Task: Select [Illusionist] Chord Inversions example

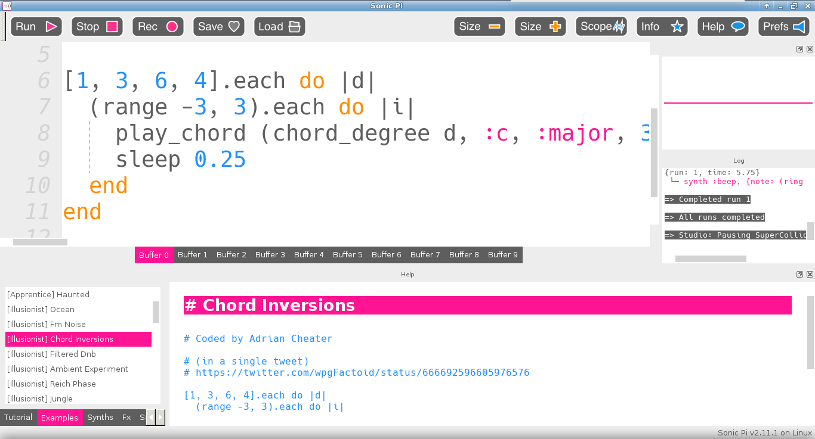Action: (78, 339)
